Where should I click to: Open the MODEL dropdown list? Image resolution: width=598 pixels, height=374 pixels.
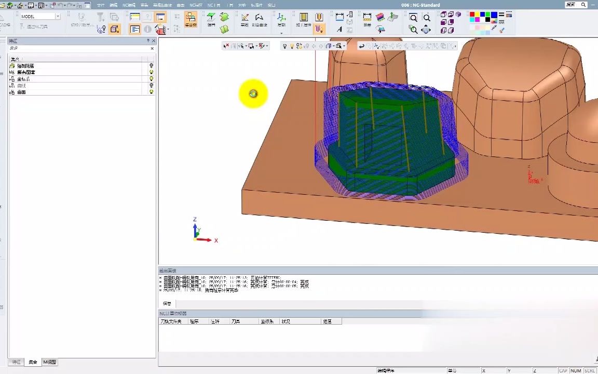point(58,17)
